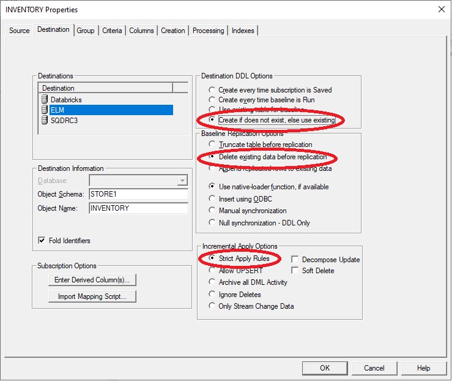Choose the Allow UPSERT option

click(212, 271)
